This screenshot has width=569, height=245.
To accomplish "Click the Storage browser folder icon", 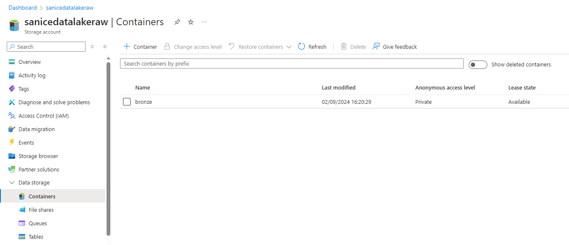I will point(12,156).
